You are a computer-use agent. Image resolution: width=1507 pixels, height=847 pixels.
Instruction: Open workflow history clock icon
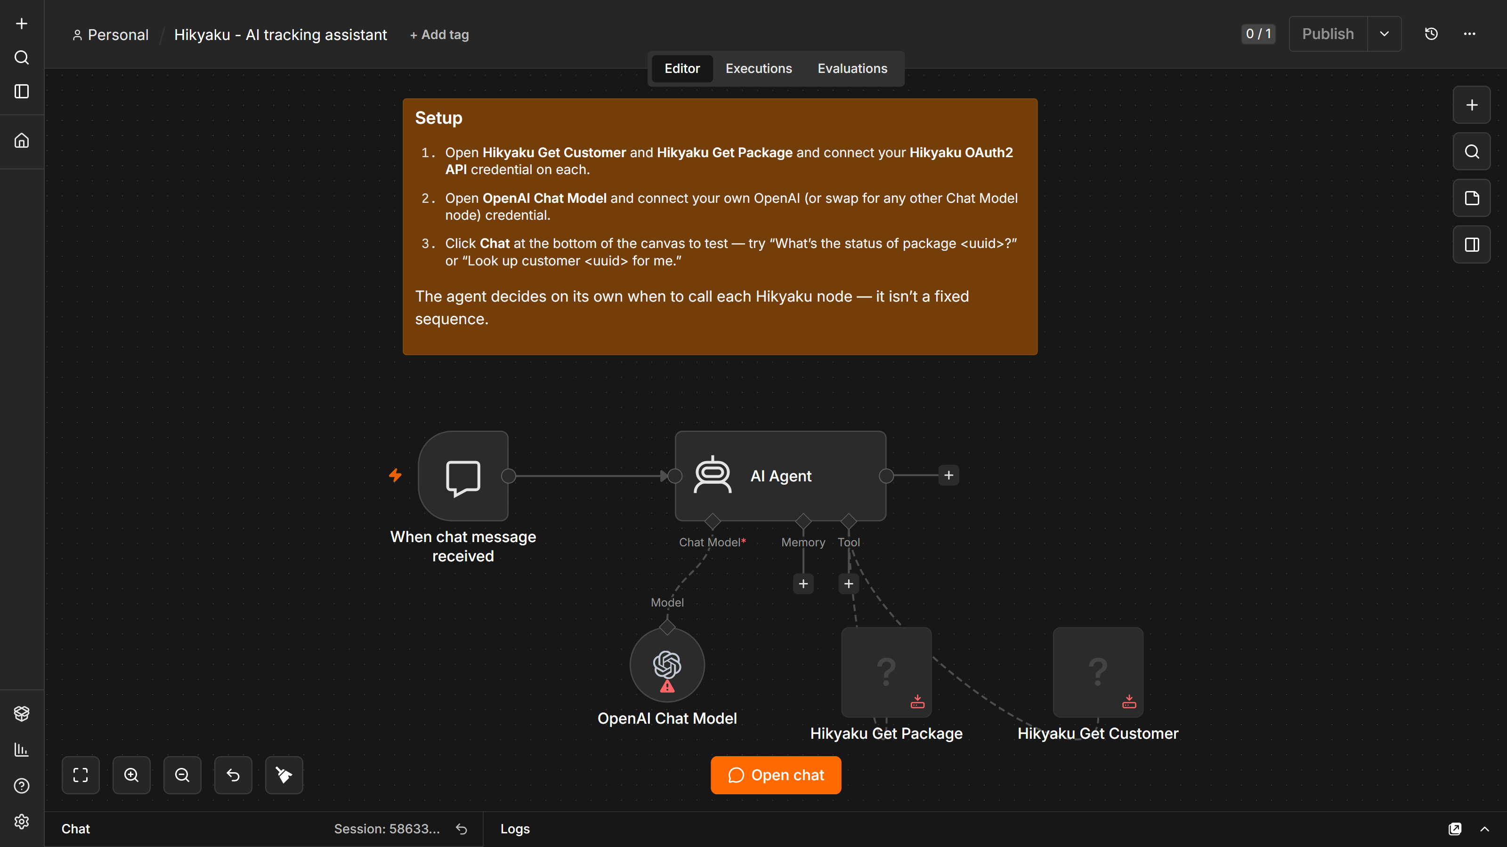click(x=1431, y=34)
